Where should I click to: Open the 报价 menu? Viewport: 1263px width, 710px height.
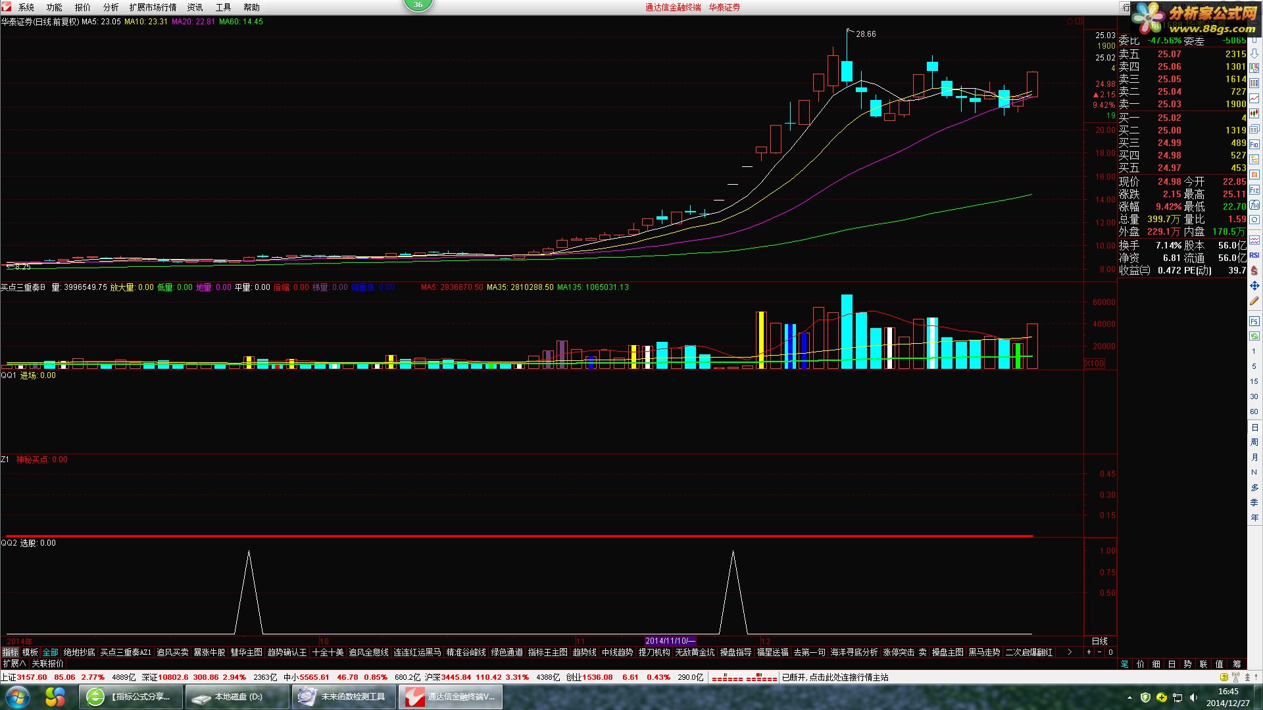pos(82,7)
